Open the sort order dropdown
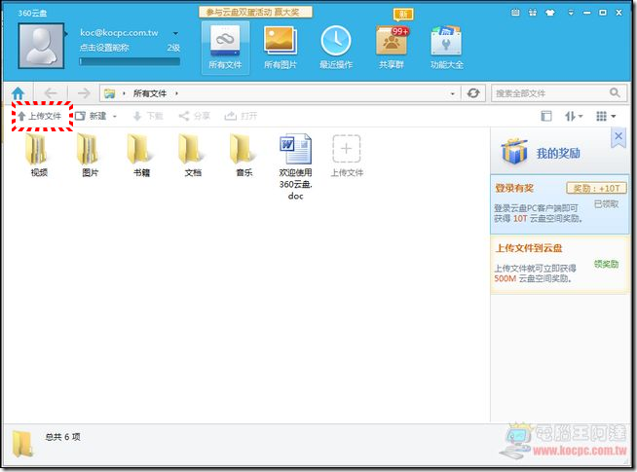Viewport: 637px width, 472px height. [x=574, y=117]
